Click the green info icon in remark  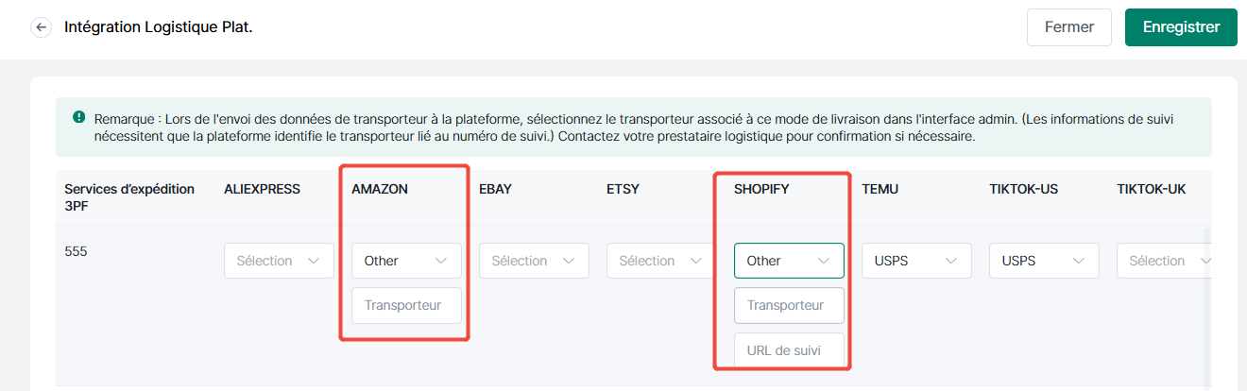(x=78, y=118)
